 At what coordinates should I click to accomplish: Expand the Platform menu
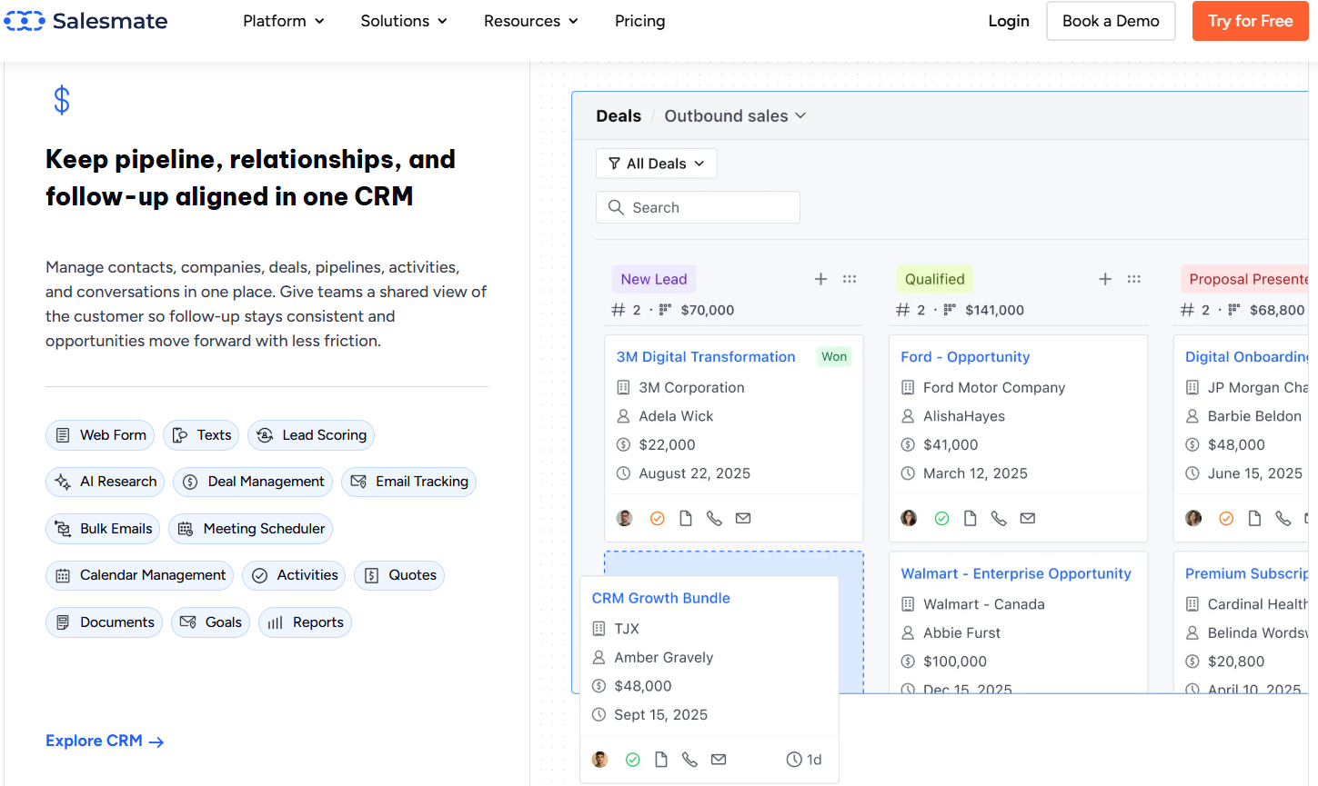(x=284, y=21)
